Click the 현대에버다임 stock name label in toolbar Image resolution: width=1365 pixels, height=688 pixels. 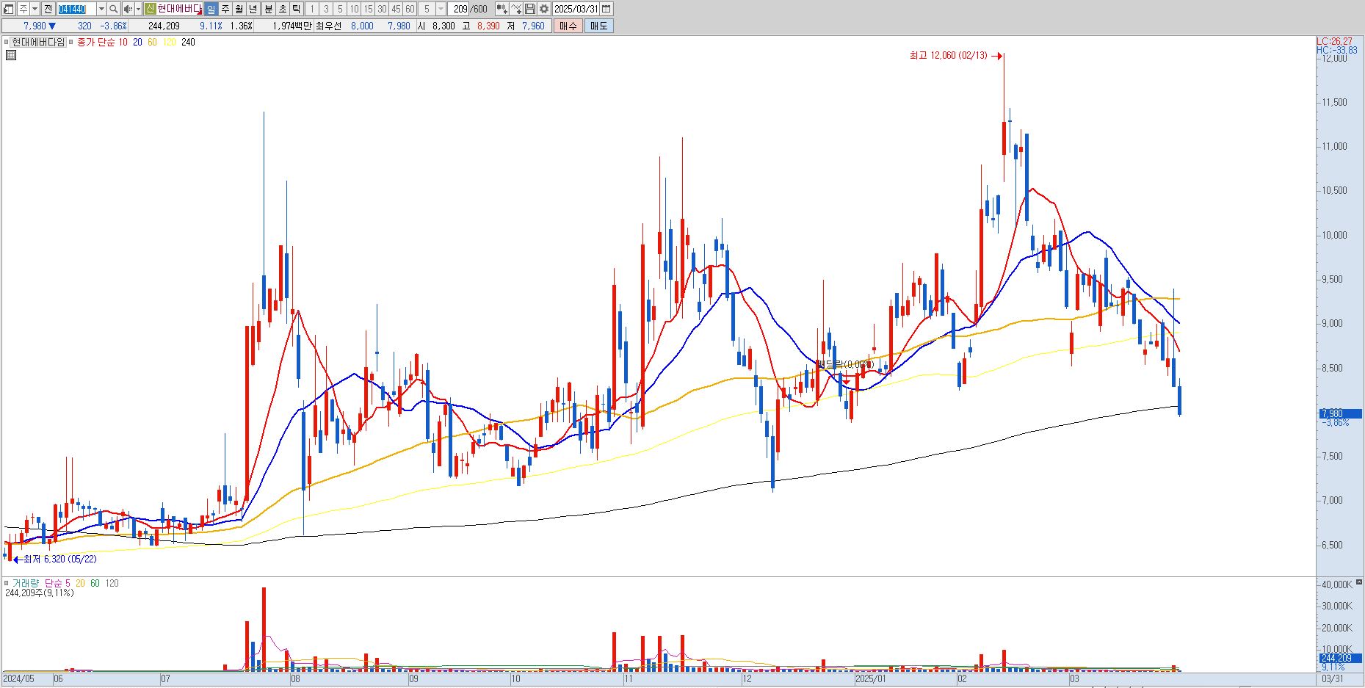pyautogui.click(x=179, y=9)
